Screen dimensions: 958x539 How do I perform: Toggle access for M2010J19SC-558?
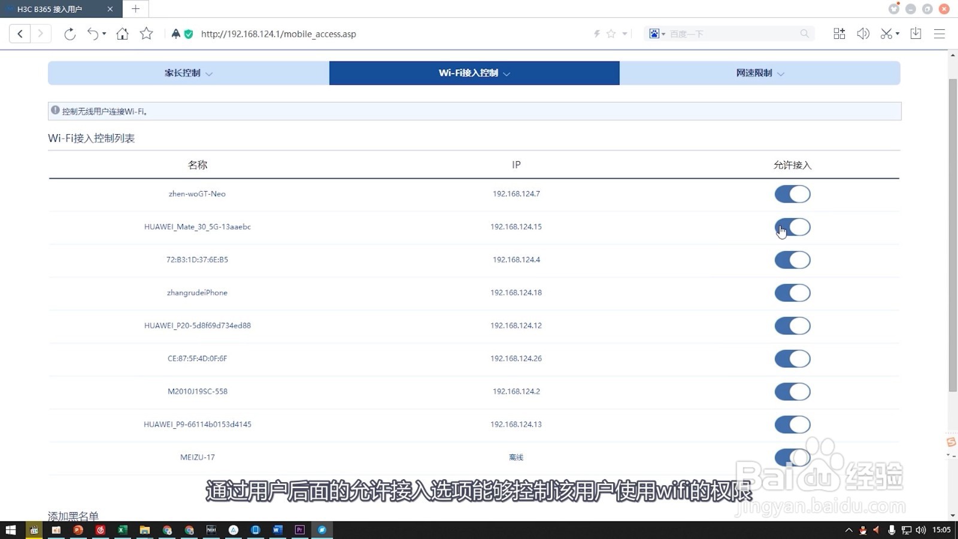click(792, 392)
